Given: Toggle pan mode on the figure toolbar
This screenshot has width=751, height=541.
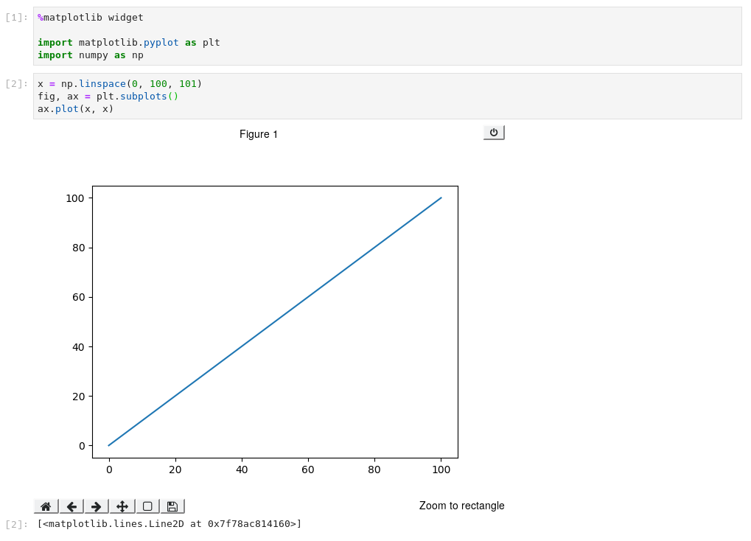Looking at the screenshot, I should pos(122,506).
